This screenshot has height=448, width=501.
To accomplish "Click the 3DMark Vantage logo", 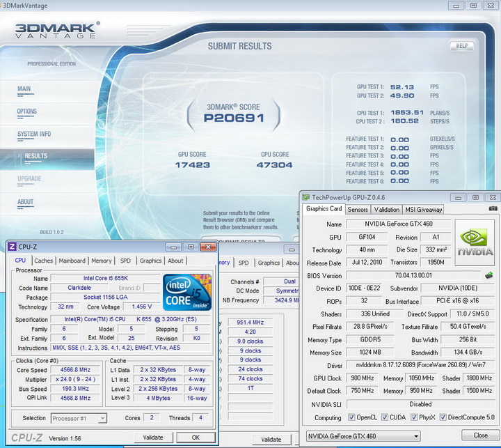I will point(58,31).
